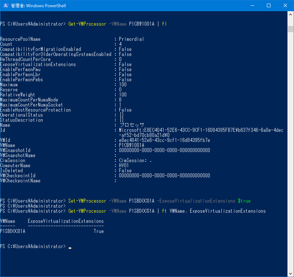Click the maximize window icon
The width and height of the screenshot is (294, 277).
pos(269,6)
